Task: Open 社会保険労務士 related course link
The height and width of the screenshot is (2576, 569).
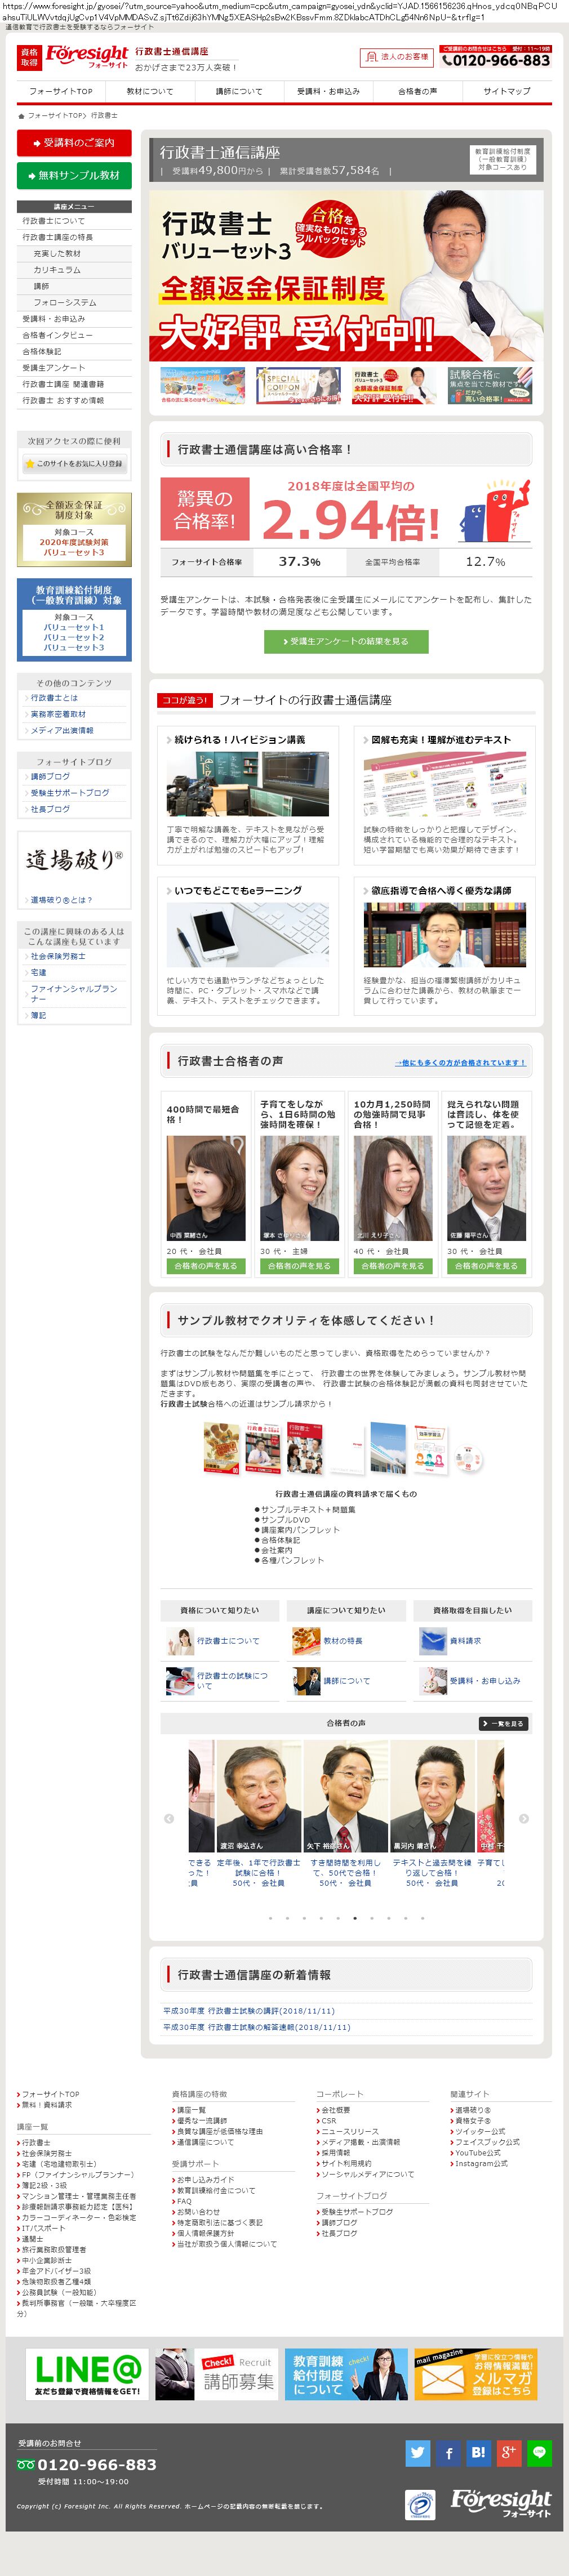Action: pyautogui.click(x=58, y=956)
